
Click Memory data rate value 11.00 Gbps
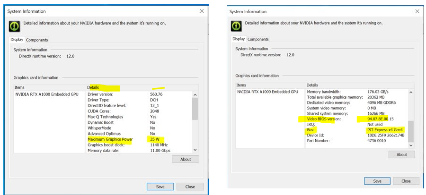[x=160, y=151]
